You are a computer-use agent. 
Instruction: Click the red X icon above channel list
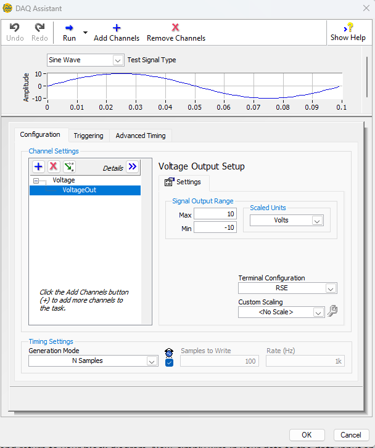point(54,167)
